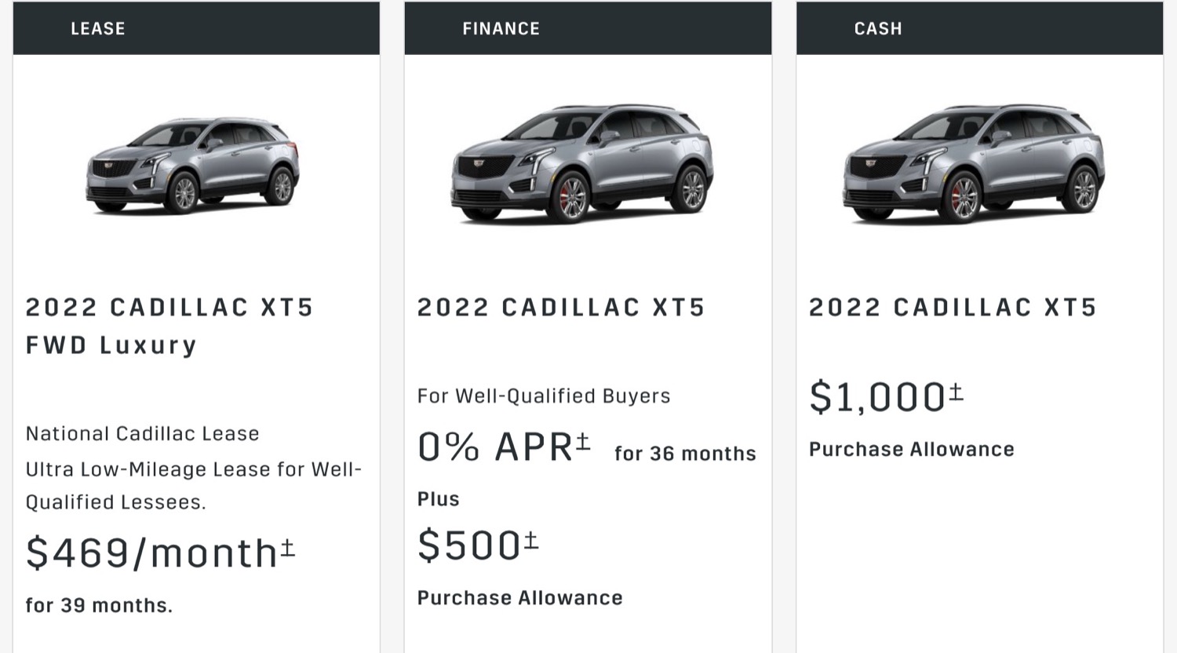Click the Purchase Allowance label in Cash card
The image size is (1177, 653).
point(912,449)
